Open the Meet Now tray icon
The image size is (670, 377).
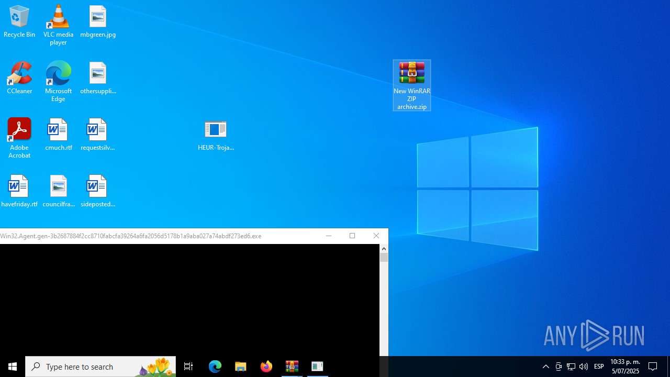click(559, 367)
